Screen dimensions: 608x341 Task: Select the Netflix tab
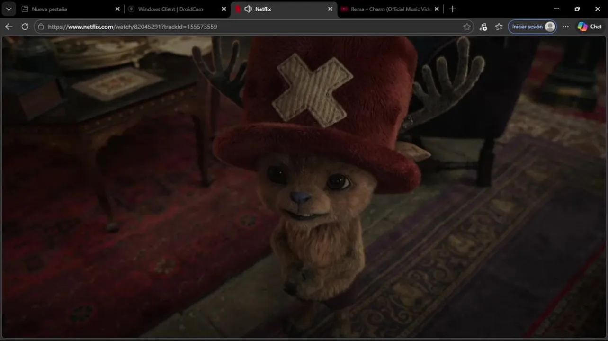[284, 9]
